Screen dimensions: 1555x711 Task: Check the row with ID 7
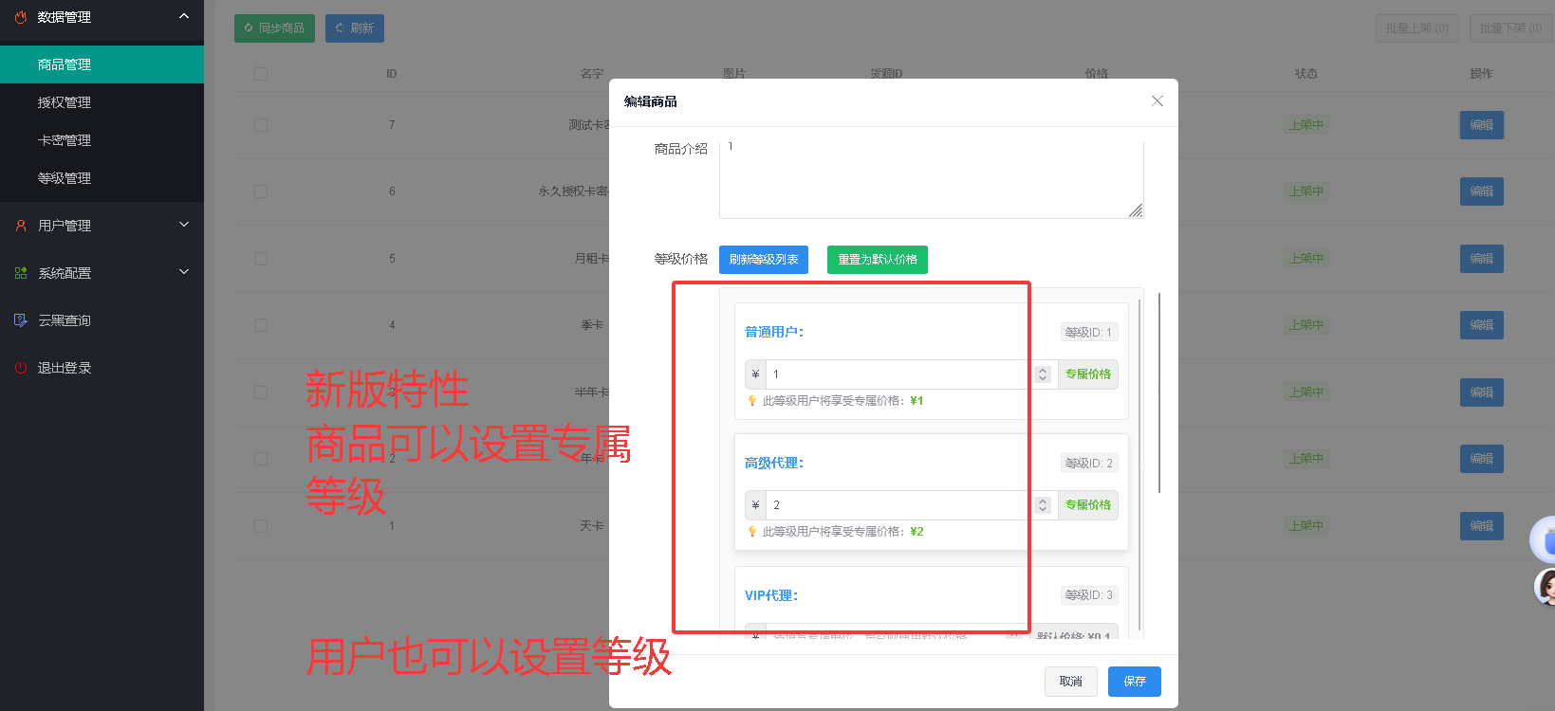tap(261, 125)
